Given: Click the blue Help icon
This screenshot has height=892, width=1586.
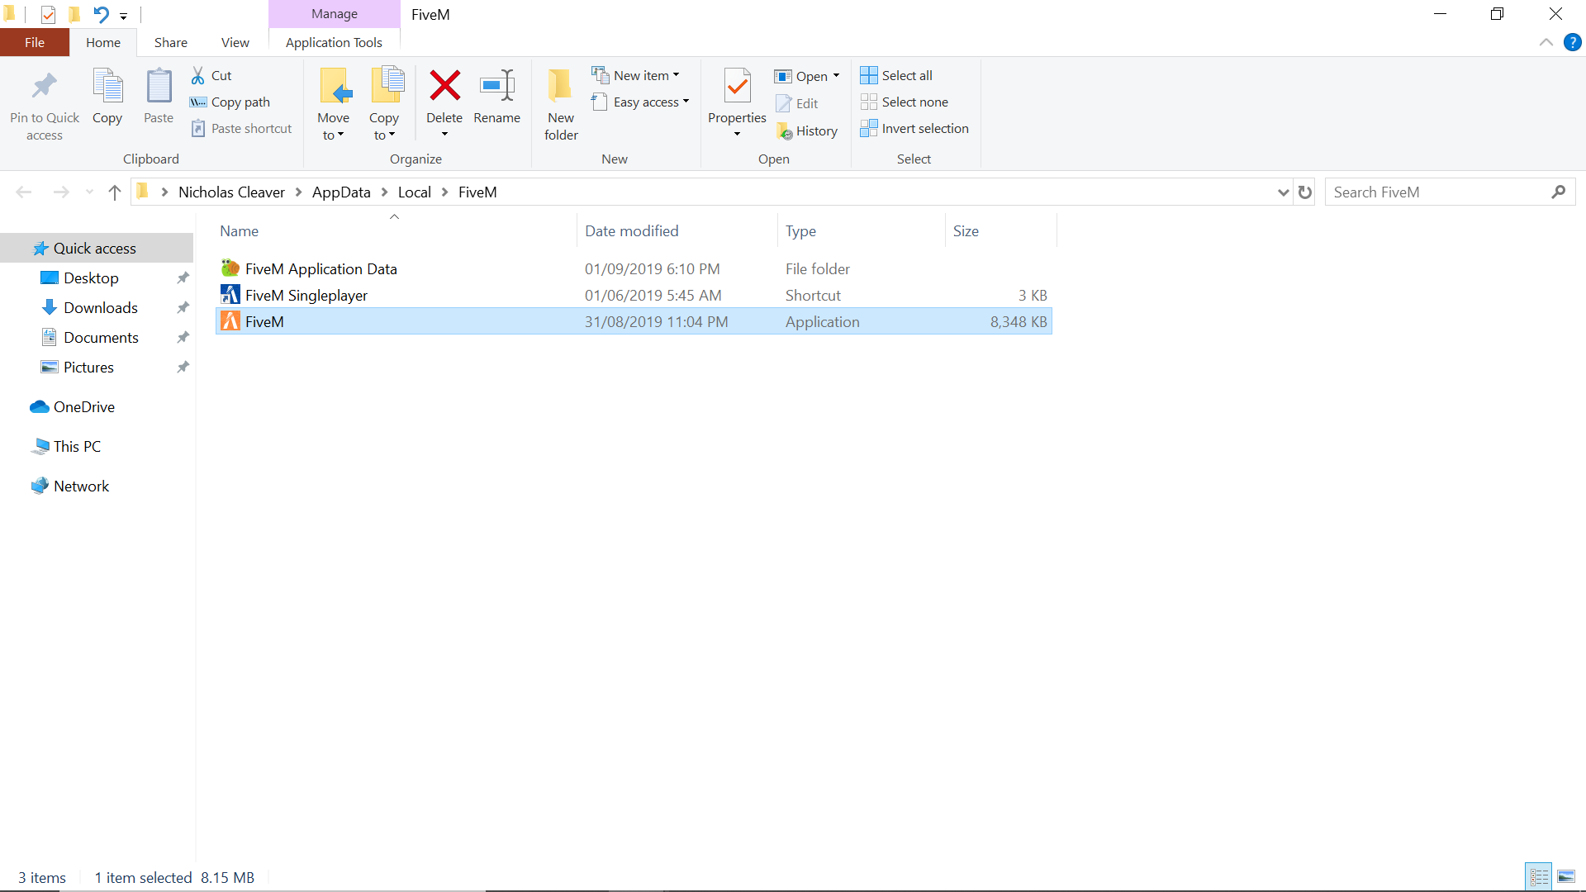Looking at the screenshot, I should [x=1572, y=42].
